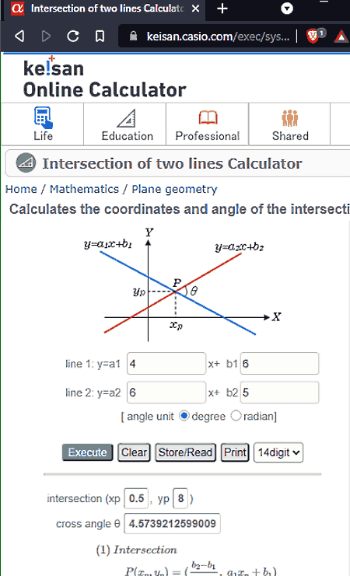Image resolution: width=350 pixels, height=576 pixels.
Task: Open the Life category calculator icon
Action: [x=44, y=117]
